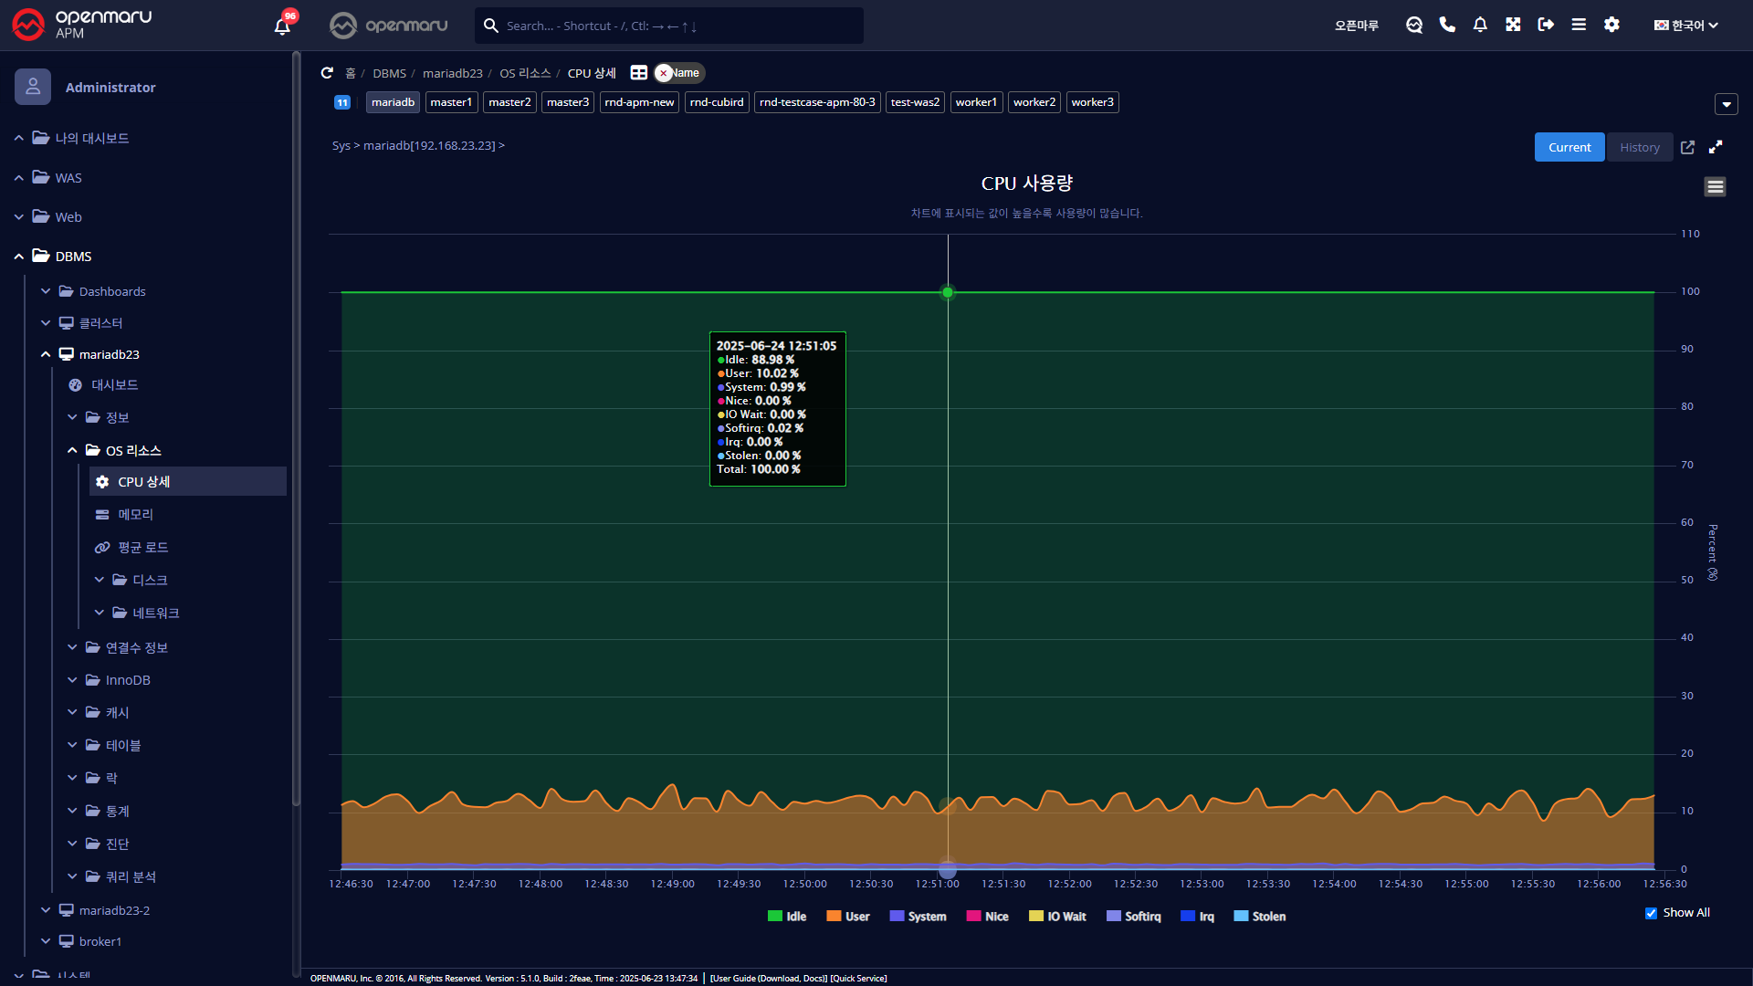Image resolution: width=1753 pixels, height=986 pixels.
Task: Click into the search input field
Action: coord(676,26)
